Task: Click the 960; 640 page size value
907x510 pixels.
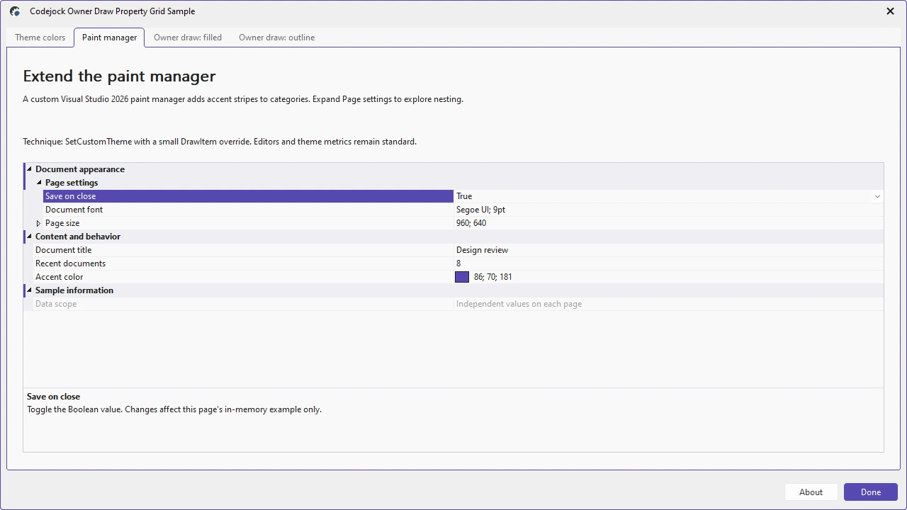Action: 471,223
